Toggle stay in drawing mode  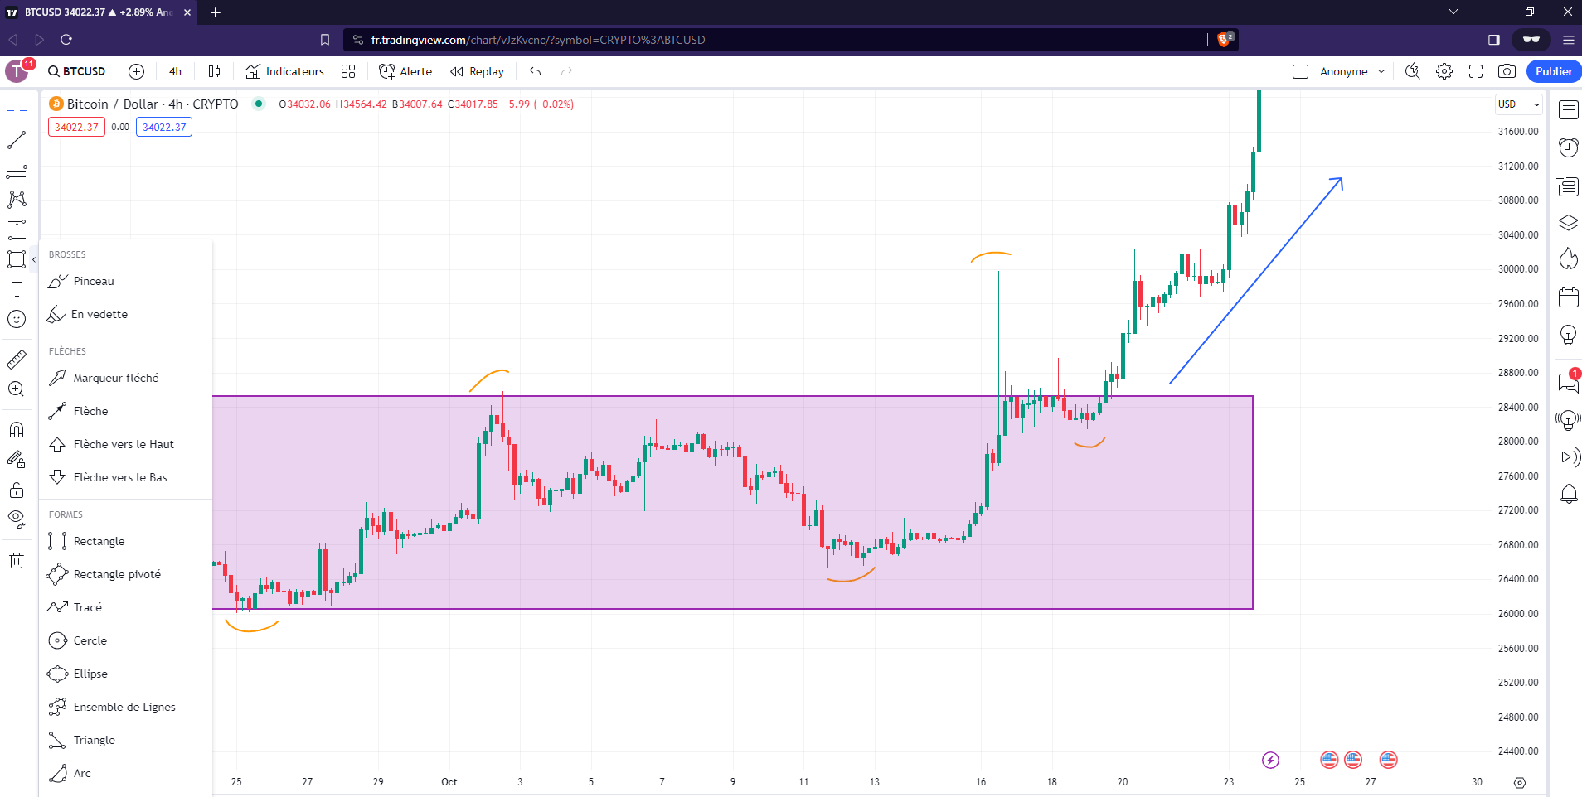click(x=17, y=460)
